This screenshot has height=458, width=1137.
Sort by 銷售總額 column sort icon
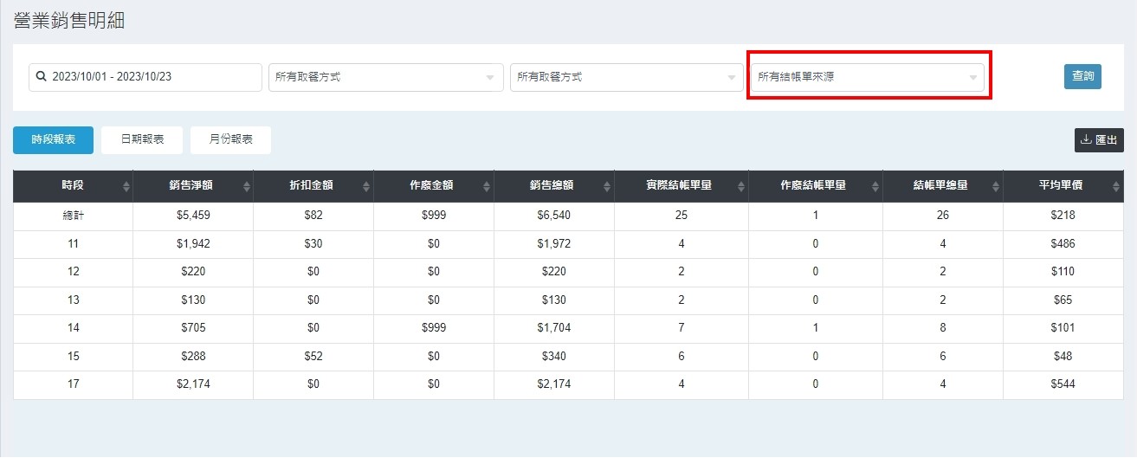(608, 186)
